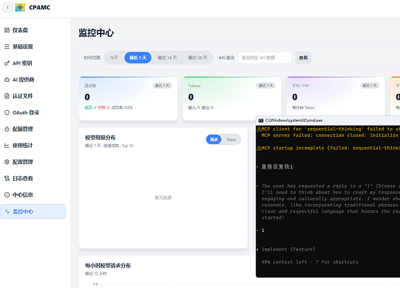Click the CPAMC logo icon
Screen dimensions: 400x288
pos(20,7)
